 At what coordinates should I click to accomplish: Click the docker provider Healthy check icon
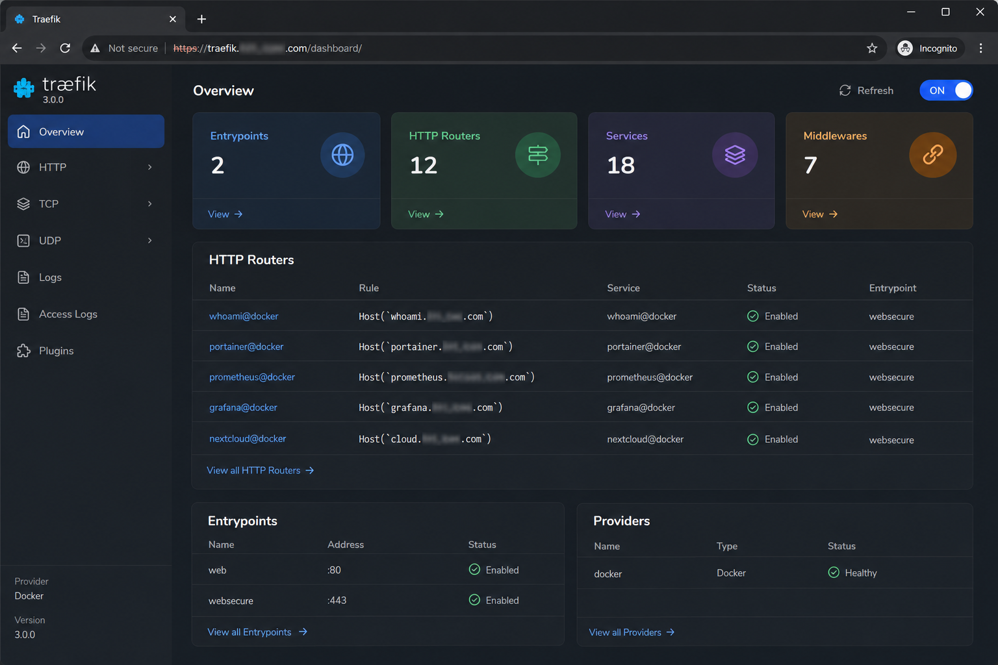tap(834, 572)
